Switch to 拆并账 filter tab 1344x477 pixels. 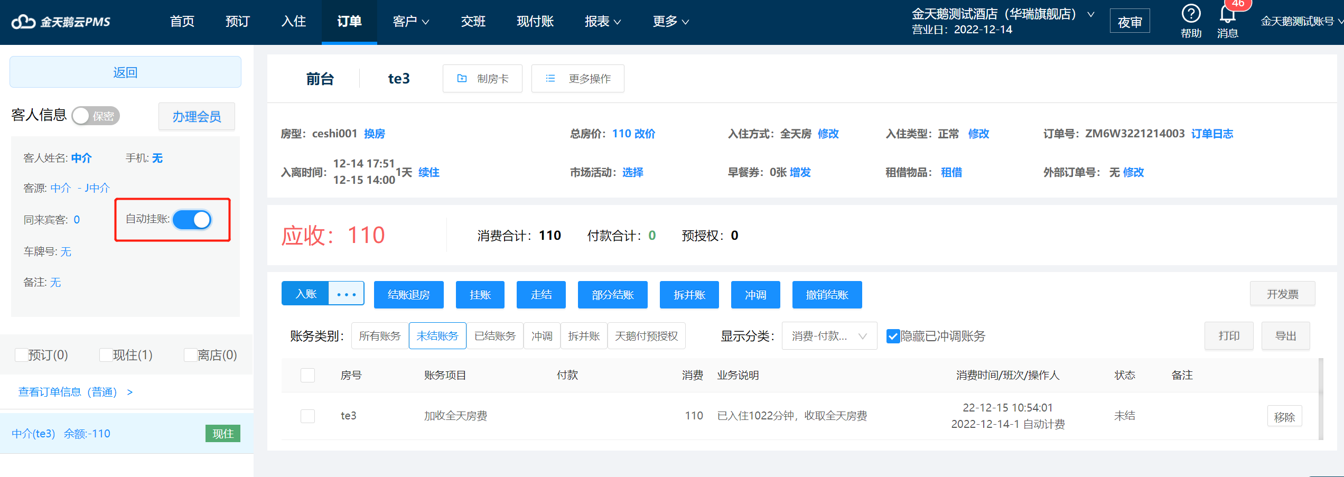584,336
